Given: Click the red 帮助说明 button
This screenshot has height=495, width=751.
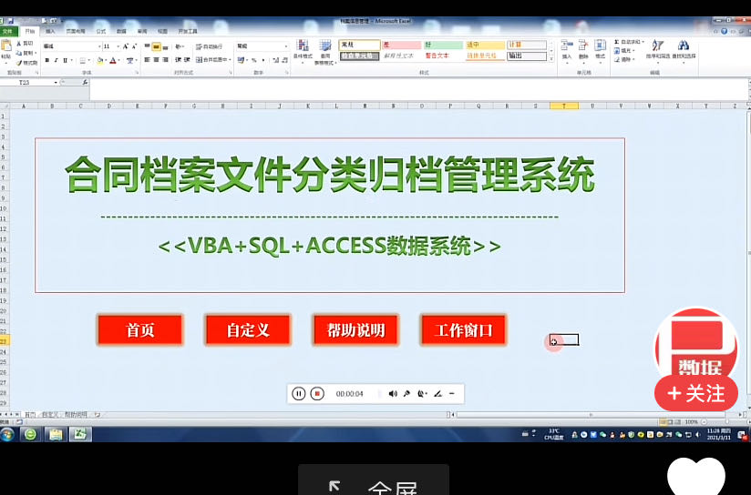Looking at the screenshot, I should click(355, 330).
